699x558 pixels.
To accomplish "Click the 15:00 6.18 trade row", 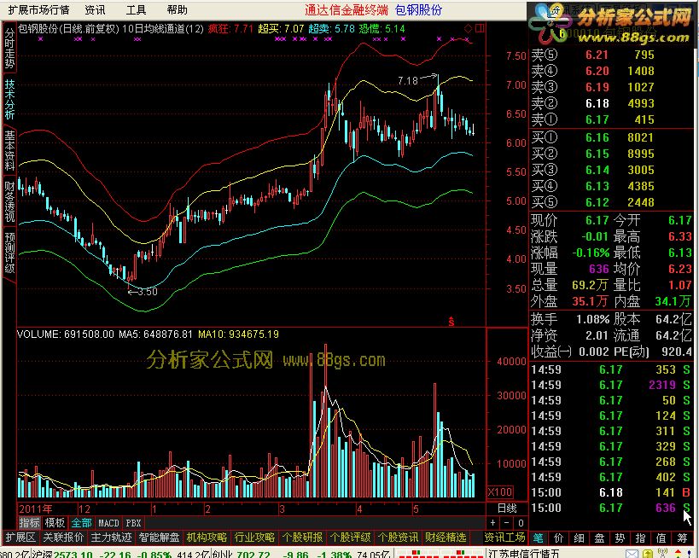I will point(611,492).
